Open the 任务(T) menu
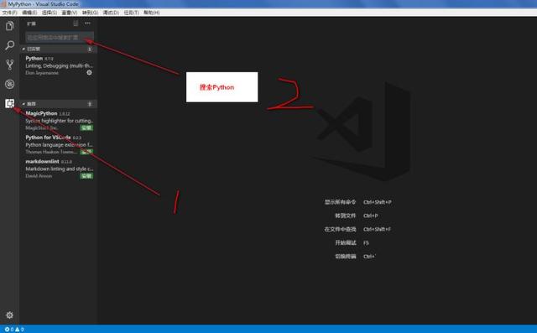 pyautogui.click(x=131, y=13)
